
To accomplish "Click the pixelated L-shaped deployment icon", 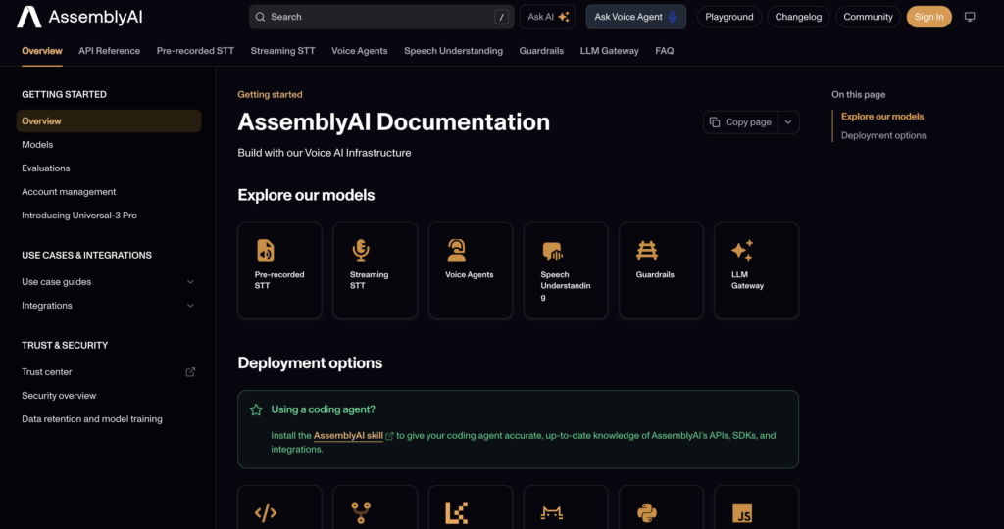I will tap(456, 513).
